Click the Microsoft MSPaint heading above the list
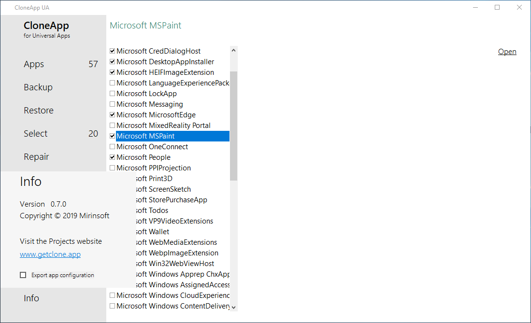531x323 pixels. pos(145,26)
